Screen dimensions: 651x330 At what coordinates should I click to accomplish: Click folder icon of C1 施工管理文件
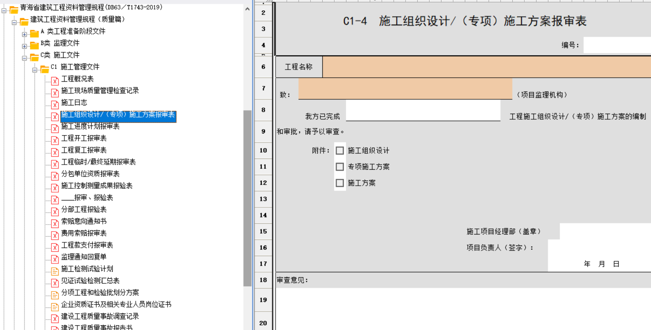(x=45, y=69)
